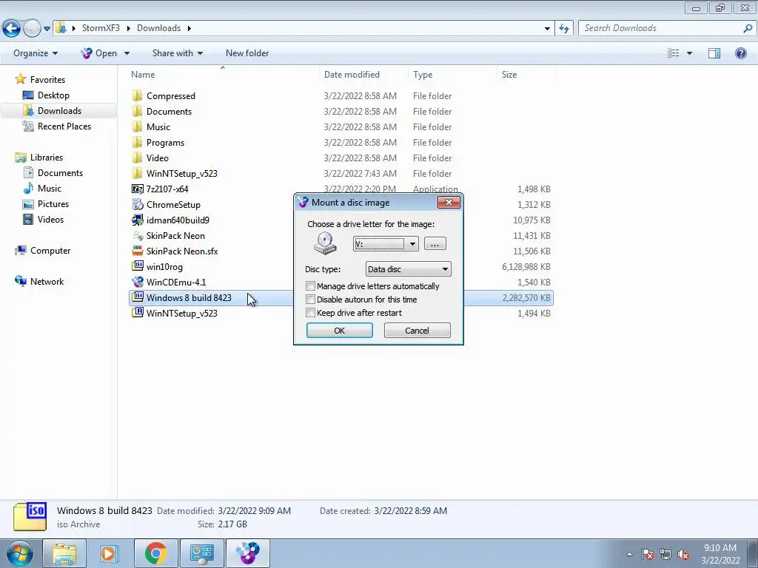
Task: Launch Windows Media Player from taskbar
Action: click(x=110, y=553)
